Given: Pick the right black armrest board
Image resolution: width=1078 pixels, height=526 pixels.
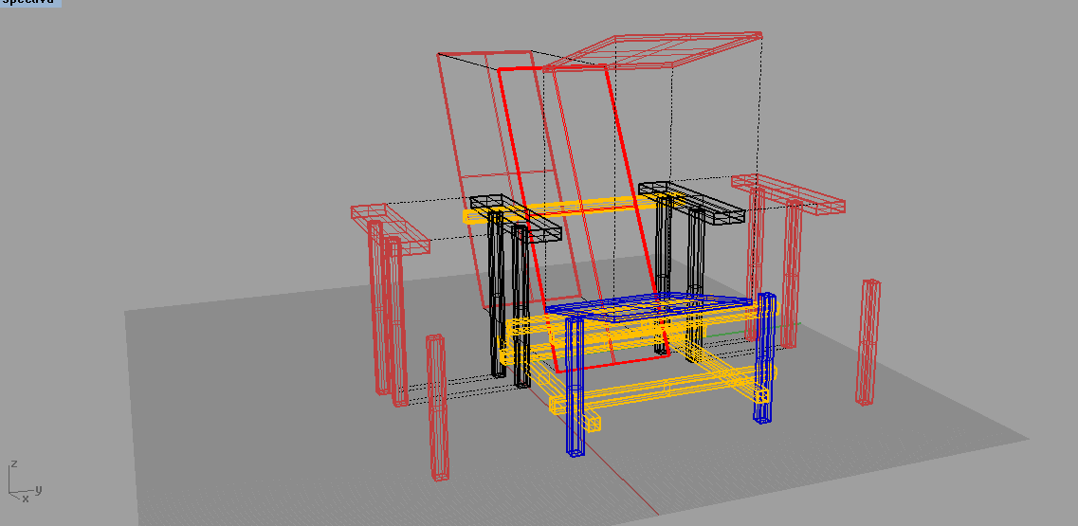Looking at the screenshot, I should [691, 202].
